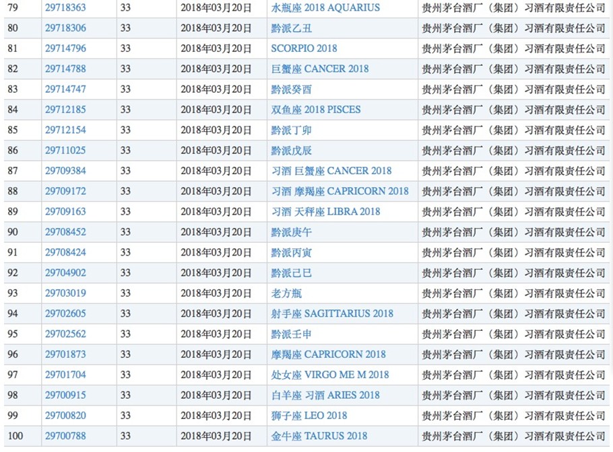The height and width of the screenshot is (452, 613).
Task: Select row number 79 cell
Action: (x=22, y=7)
